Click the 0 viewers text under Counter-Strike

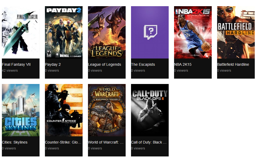[x=52, y=148]
